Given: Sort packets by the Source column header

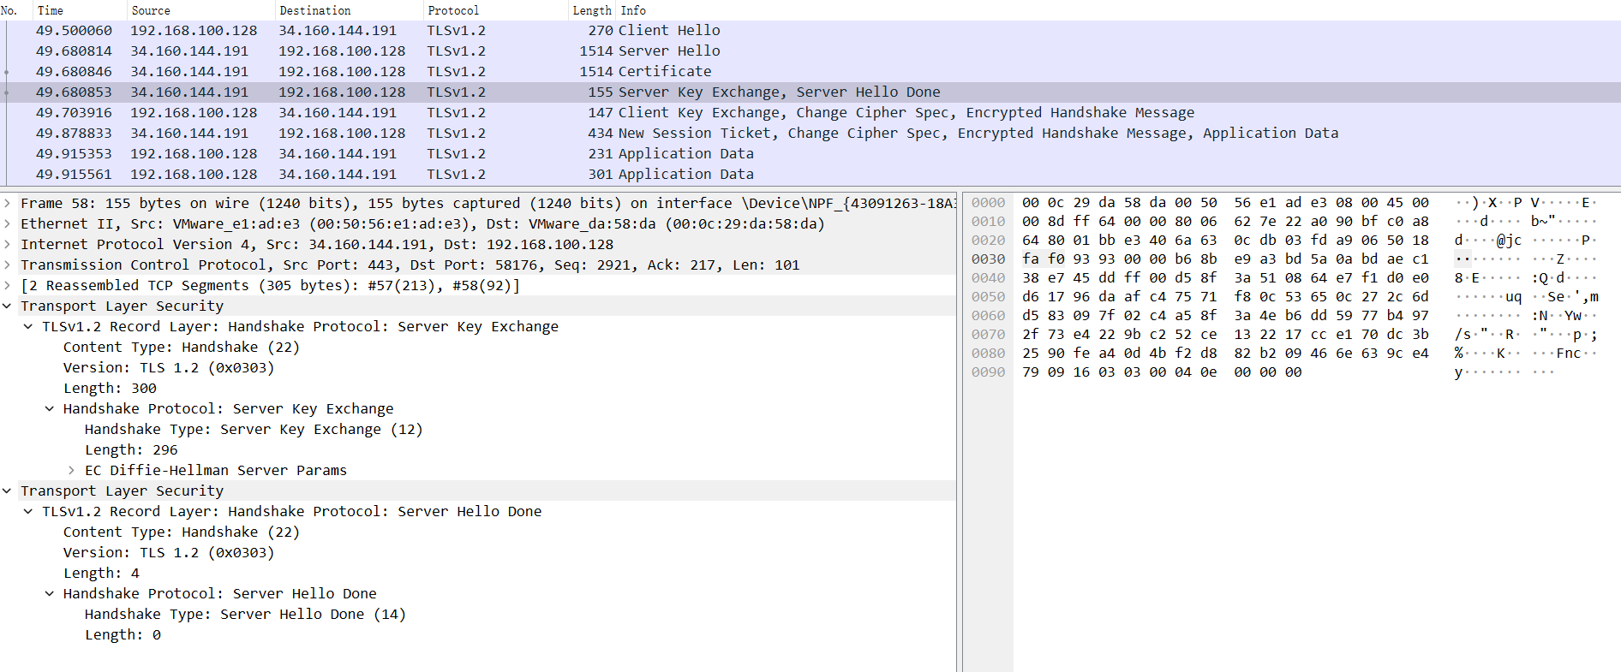Looking at the screenshot, I should coord(200,10).
